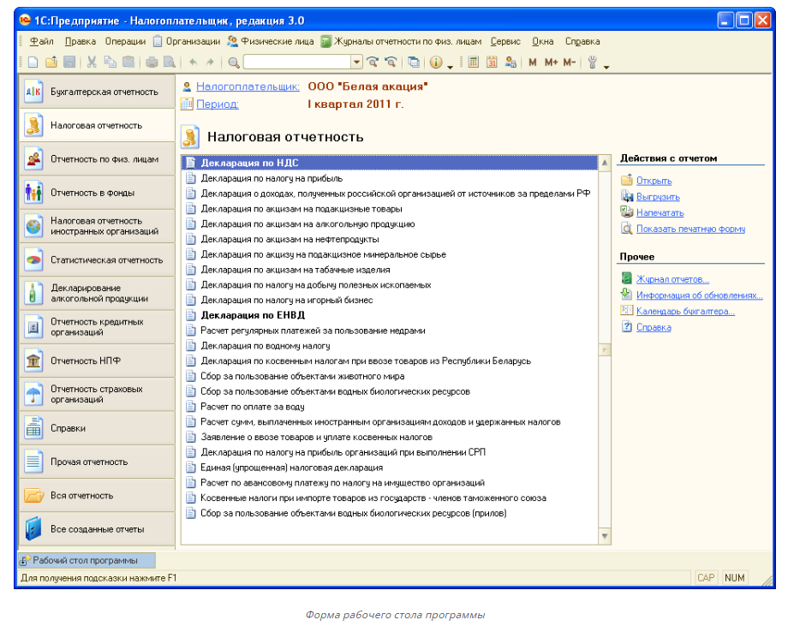The height and width of the screenshot is (632, 788).
Task: Click the Налогоплательщик link
Action: tap(248, 86)
